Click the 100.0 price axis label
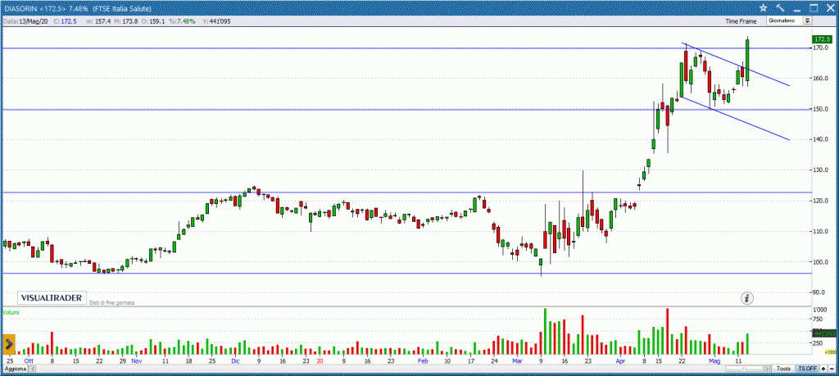This screenshot has width=839, height=376. click(821, 262)
